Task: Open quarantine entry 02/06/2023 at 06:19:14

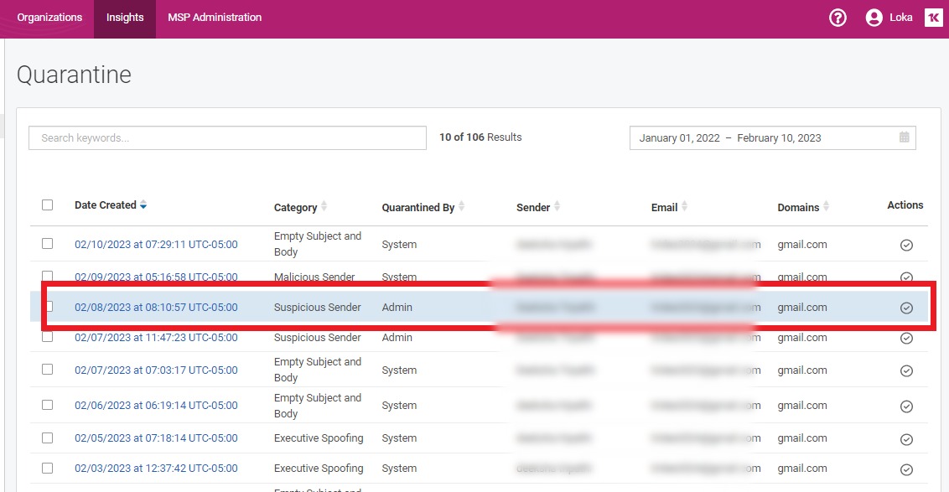Action: pyautogui.click(x=156, y=406)
